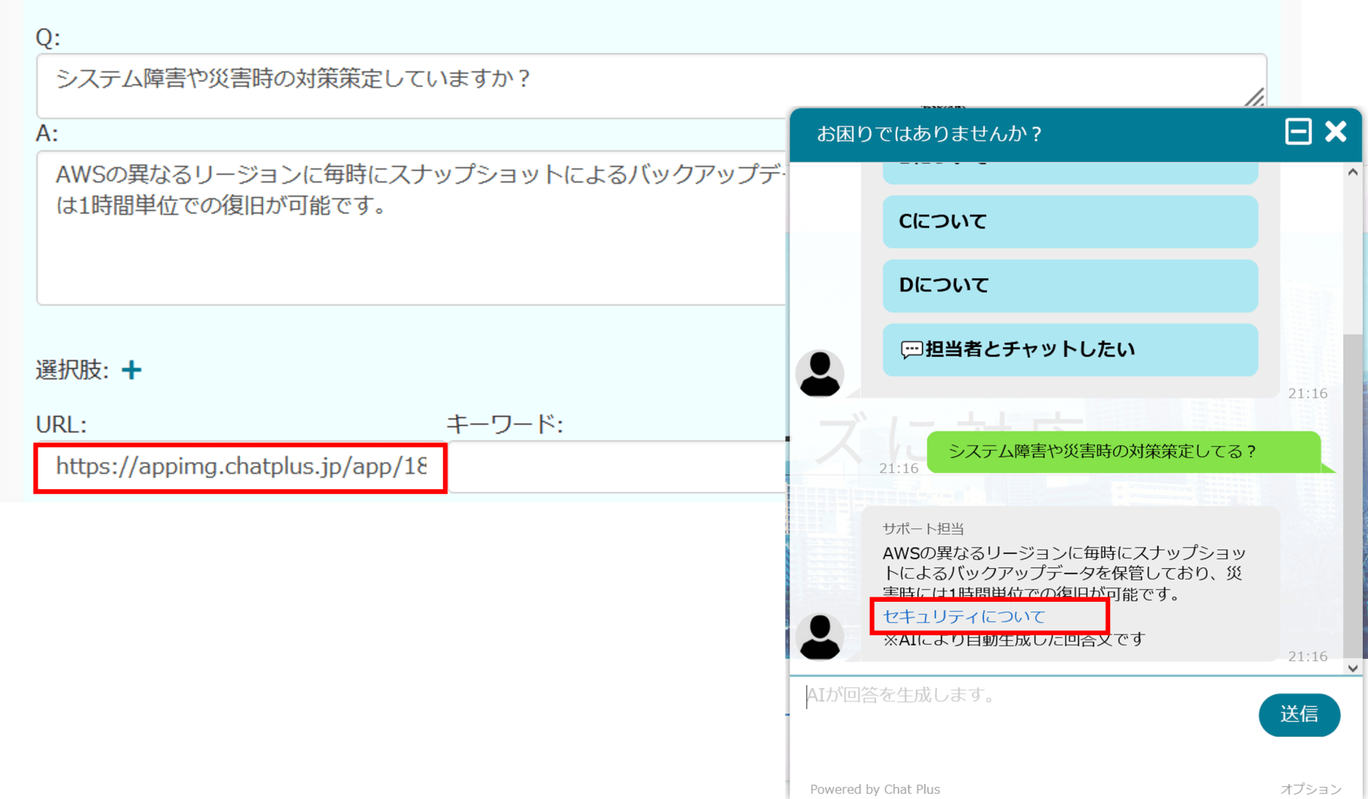
Task: Open the 'セキュリティについて' link
Action: point(963,616)
